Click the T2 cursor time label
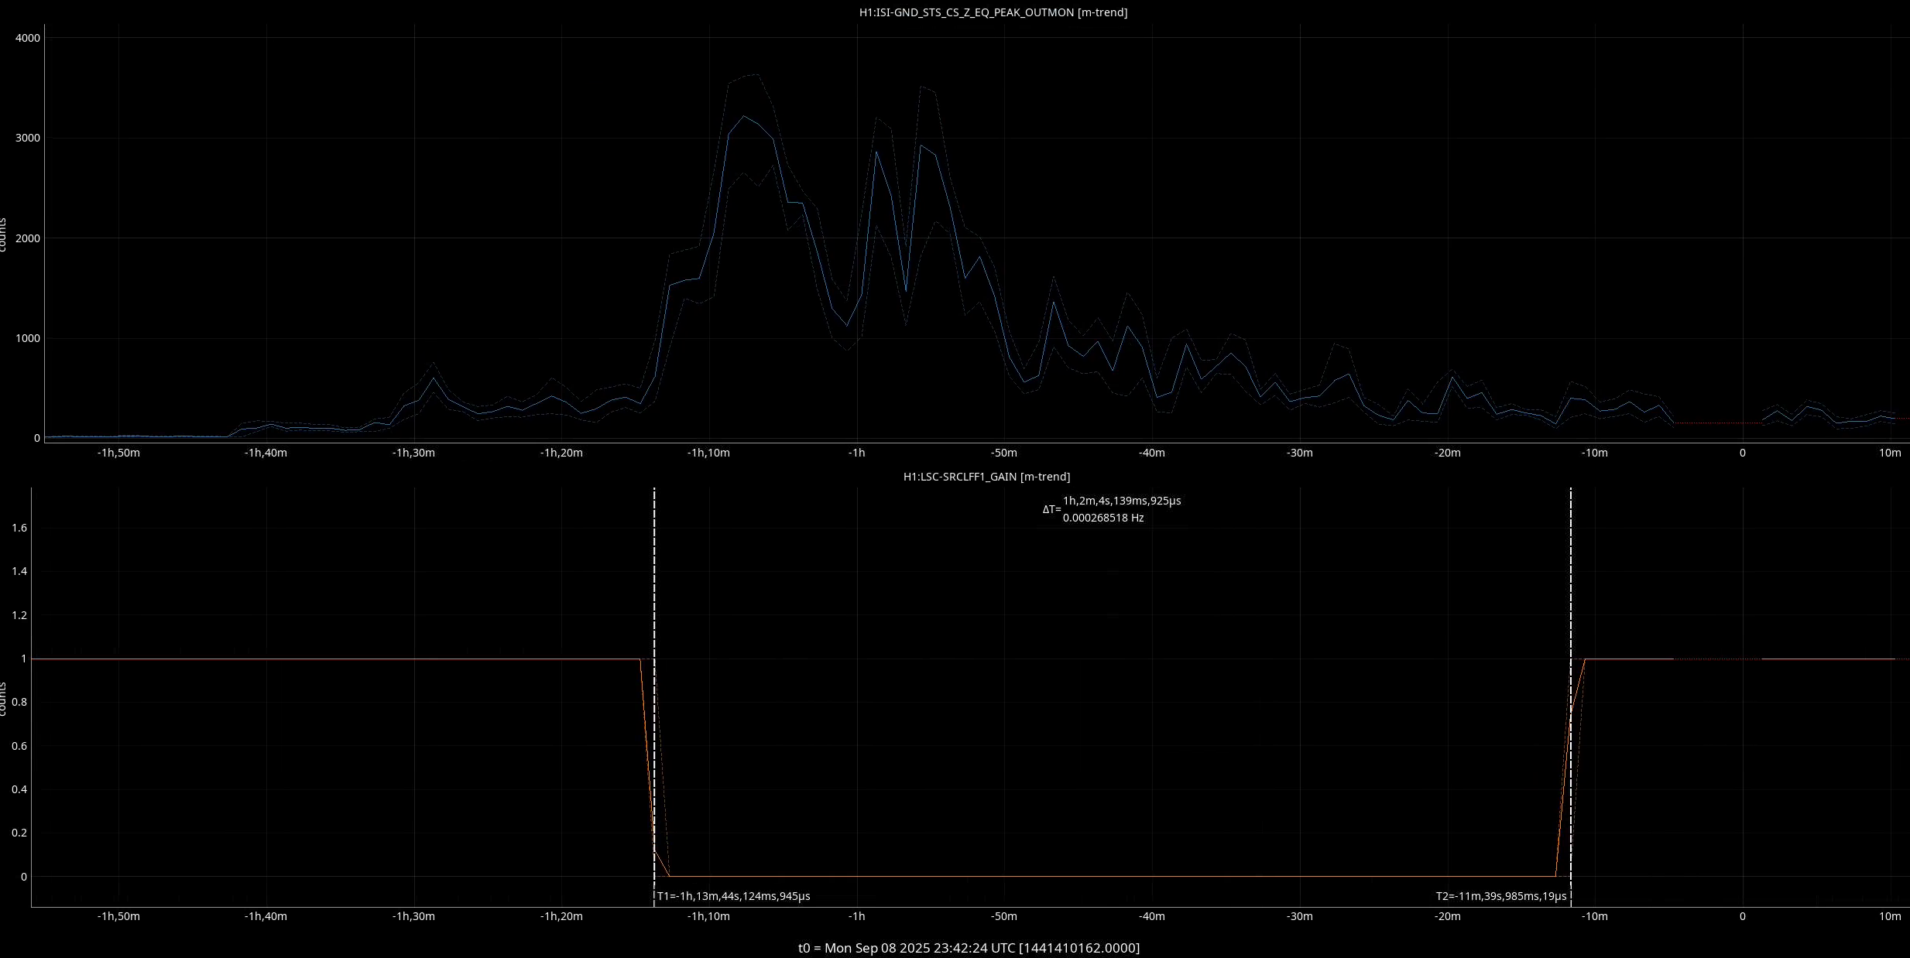1910x958 pixels. tap(1500, 896)
